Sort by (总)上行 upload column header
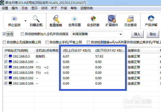 [x=77, y=51]
